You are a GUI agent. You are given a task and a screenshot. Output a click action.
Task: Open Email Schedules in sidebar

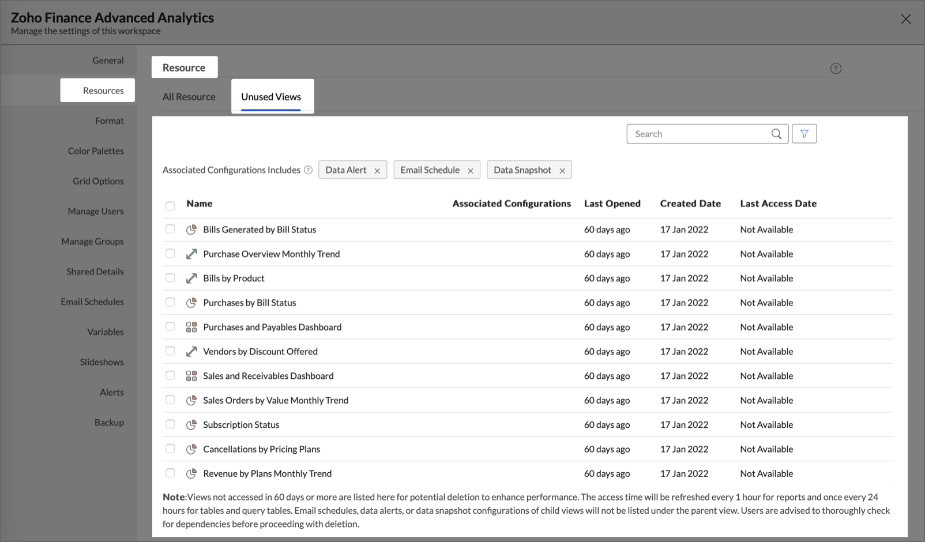click(92, 302)
